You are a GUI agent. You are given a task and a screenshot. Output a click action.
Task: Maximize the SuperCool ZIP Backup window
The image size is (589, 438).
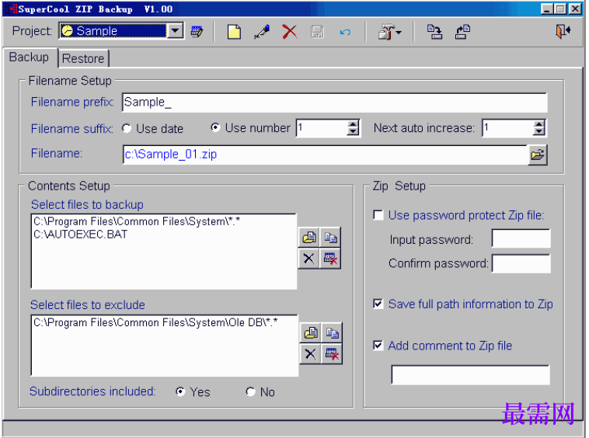coord(560,9)
